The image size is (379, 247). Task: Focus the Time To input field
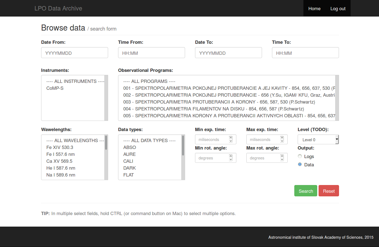coord(305,53)
